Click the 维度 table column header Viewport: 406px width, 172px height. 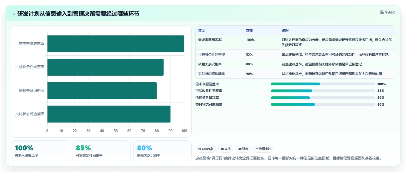tap(202, 30)
